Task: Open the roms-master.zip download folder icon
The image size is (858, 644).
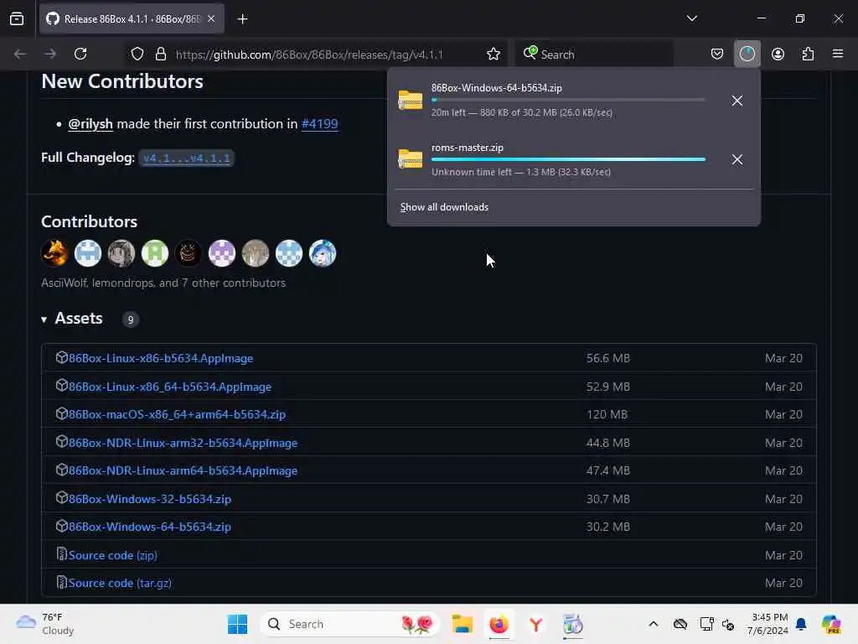Action: coord(411,158)
